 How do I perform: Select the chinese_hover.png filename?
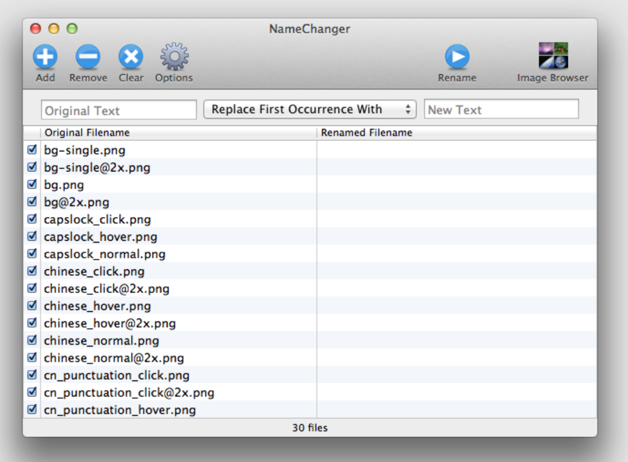(97, 306)
